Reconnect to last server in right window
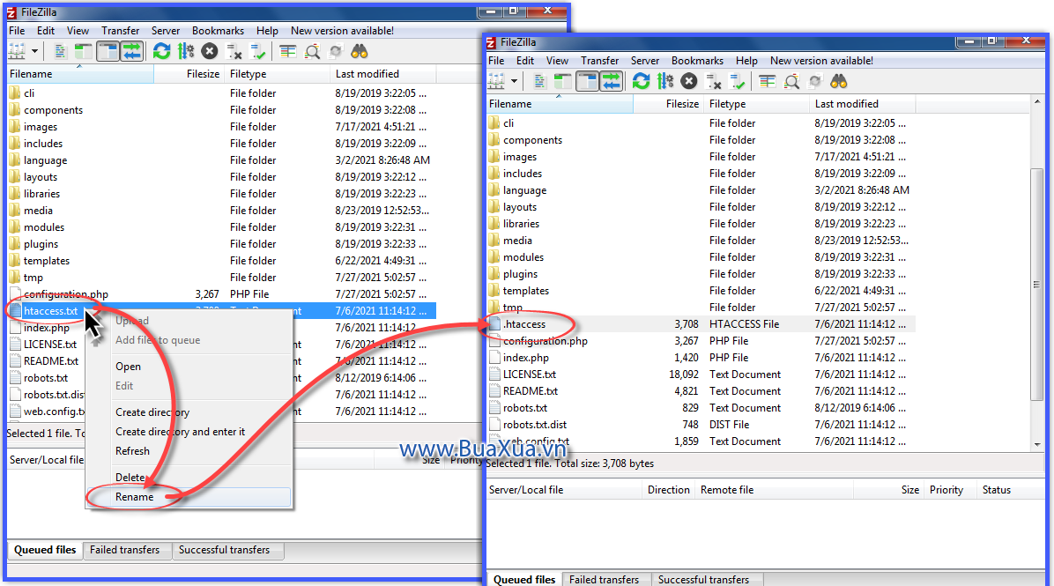The image size is (1054, 586). click(737, 81)
